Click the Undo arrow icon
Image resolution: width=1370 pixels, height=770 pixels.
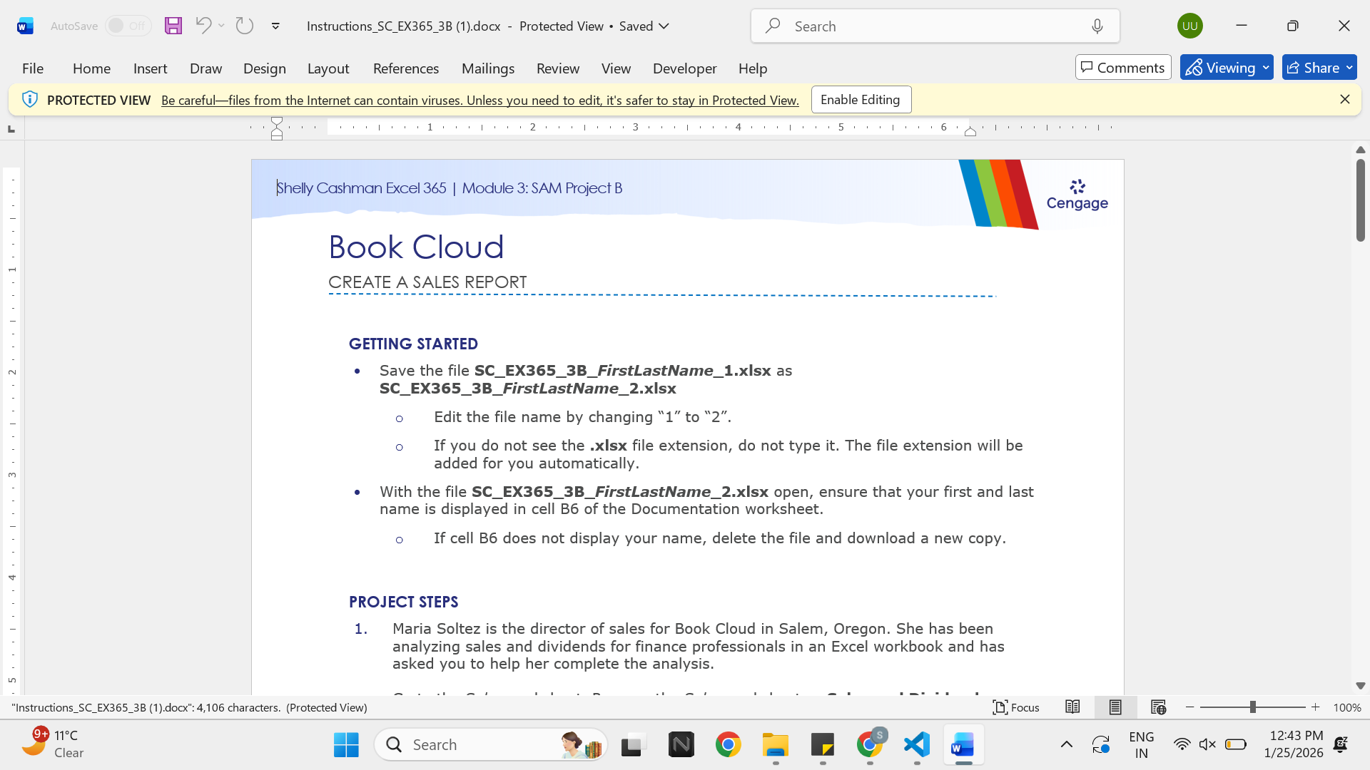click(203, 26)
